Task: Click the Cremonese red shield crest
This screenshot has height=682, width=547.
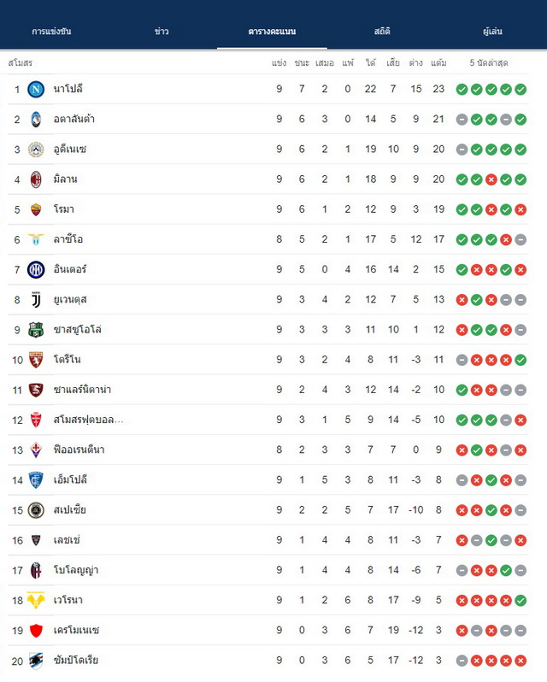Action: 36,630
